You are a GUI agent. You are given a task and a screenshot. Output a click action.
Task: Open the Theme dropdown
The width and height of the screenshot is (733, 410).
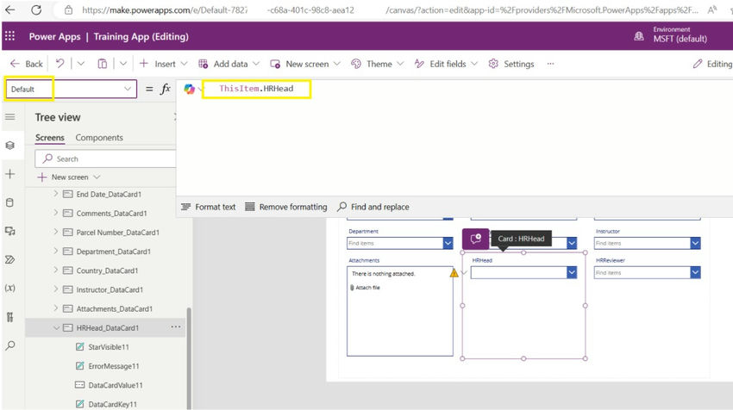377,64
